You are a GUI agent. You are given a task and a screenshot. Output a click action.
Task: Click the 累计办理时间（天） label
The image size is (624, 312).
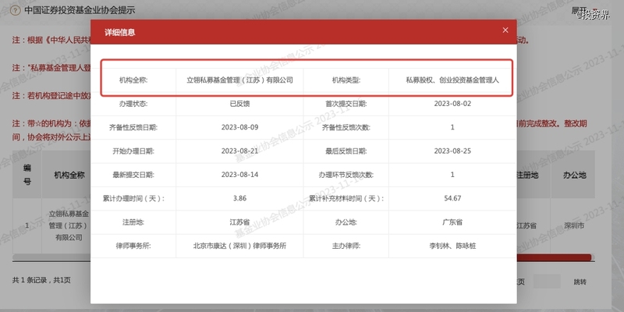(133, 198)
